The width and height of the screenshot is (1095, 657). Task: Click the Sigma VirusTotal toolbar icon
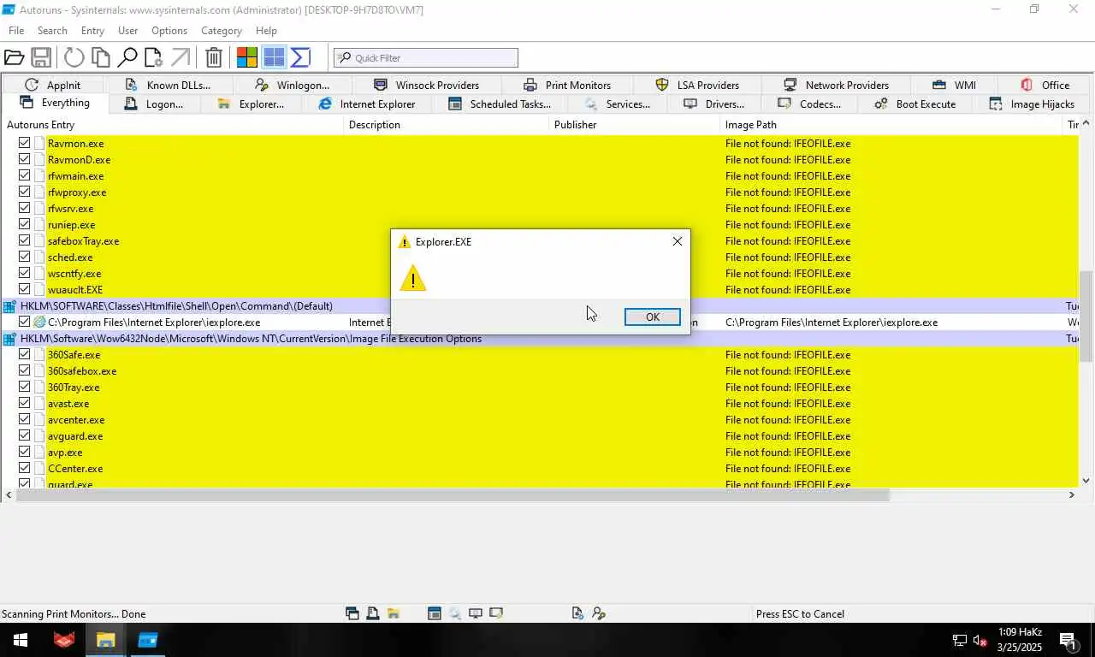point(300,57)
